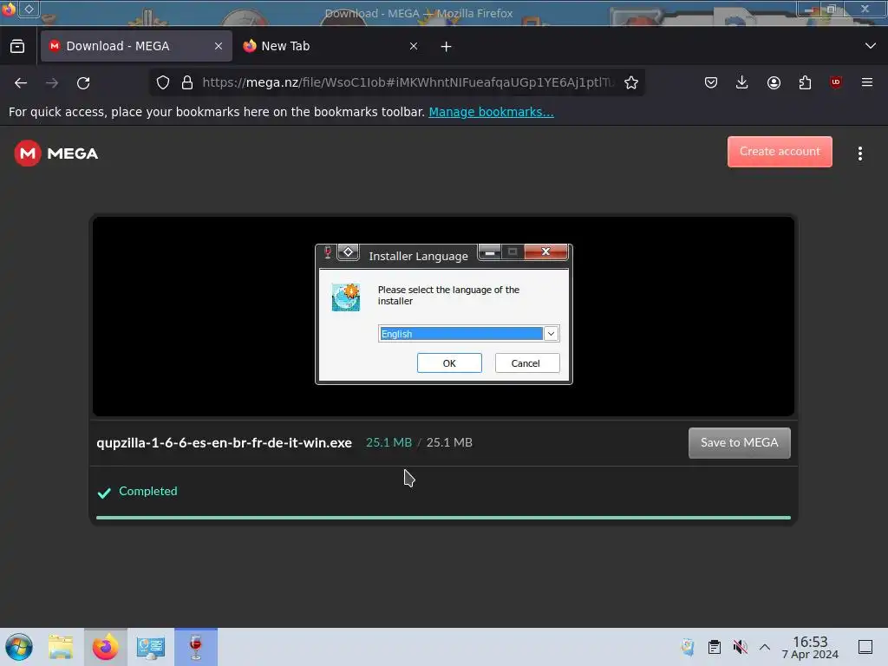Confirm language with OK button

point(449,363)
